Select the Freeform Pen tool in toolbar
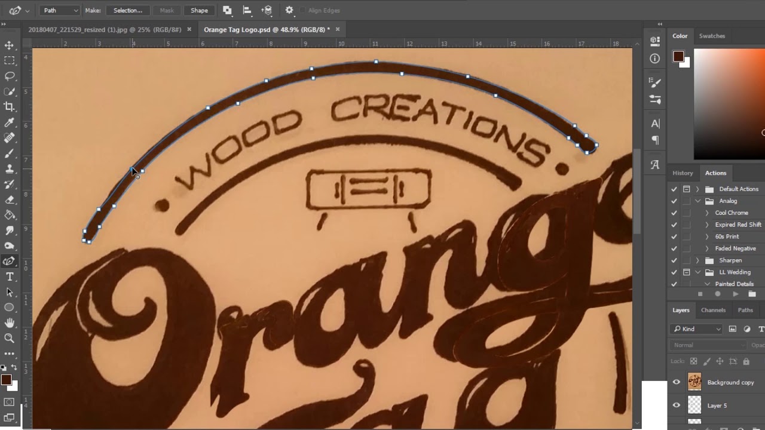This screenshot has width=765, height=430. [x=9, y=261]
